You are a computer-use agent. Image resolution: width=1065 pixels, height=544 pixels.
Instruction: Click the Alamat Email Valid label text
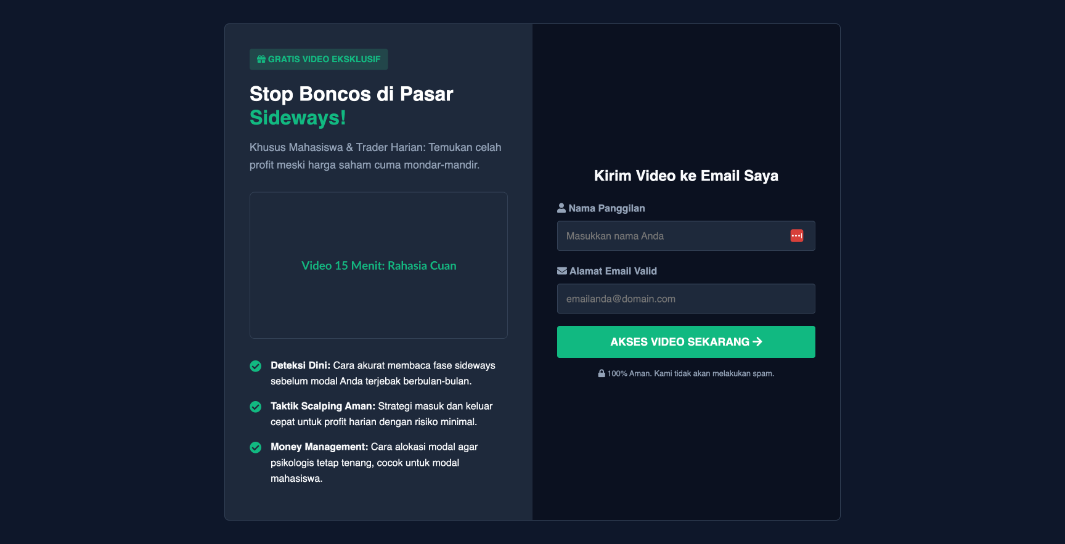(x=613, y=271)
